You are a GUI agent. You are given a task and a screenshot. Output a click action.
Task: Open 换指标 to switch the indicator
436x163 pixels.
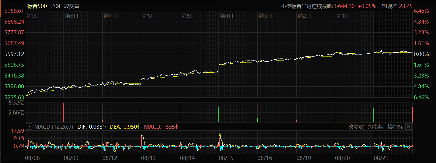pos(395,127)
